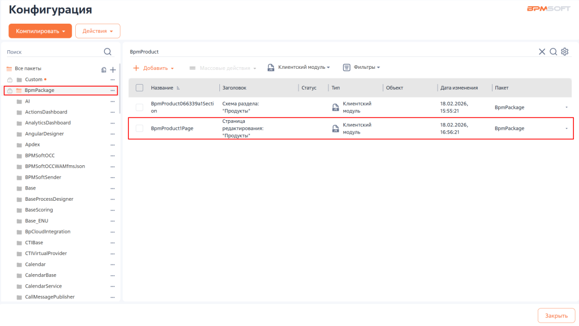This screenshot has height=326, width=579.
Task: Click the package search magnifier icon
Action: pos(107,52)
